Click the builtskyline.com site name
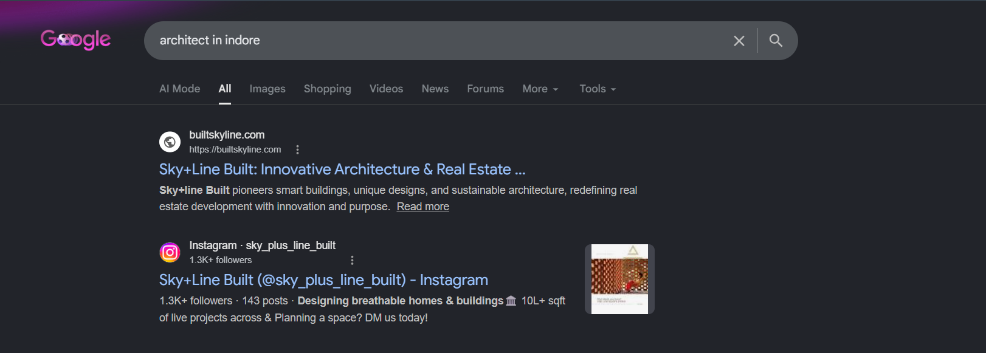Viewport: 986px width, 353px height. click(227, 135)
